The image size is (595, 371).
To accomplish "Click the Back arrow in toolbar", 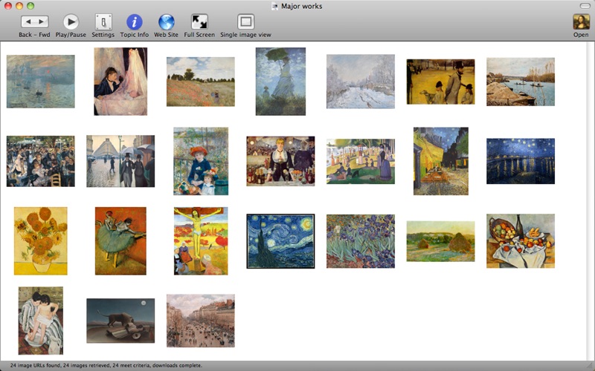I will 28,22.
